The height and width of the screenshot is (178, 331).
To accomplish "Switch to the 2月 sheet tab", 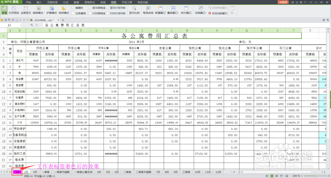I will tap(26, 172).
